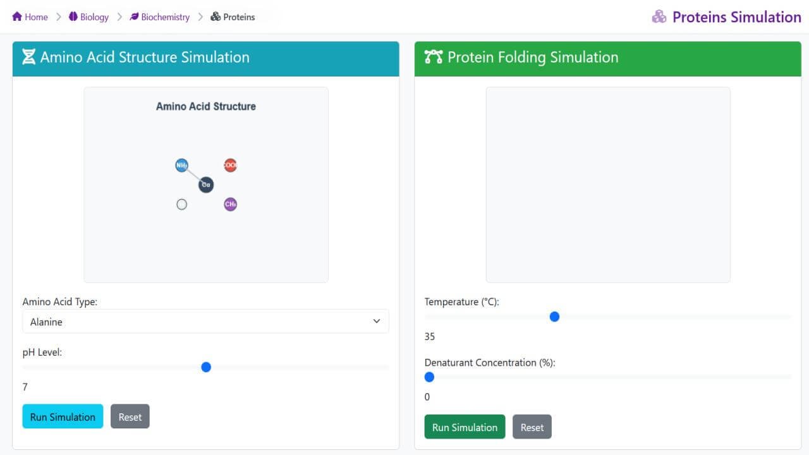The image size is (809, 455).
Task: Click the "pH Level:" label
Action: click(42, 353)
